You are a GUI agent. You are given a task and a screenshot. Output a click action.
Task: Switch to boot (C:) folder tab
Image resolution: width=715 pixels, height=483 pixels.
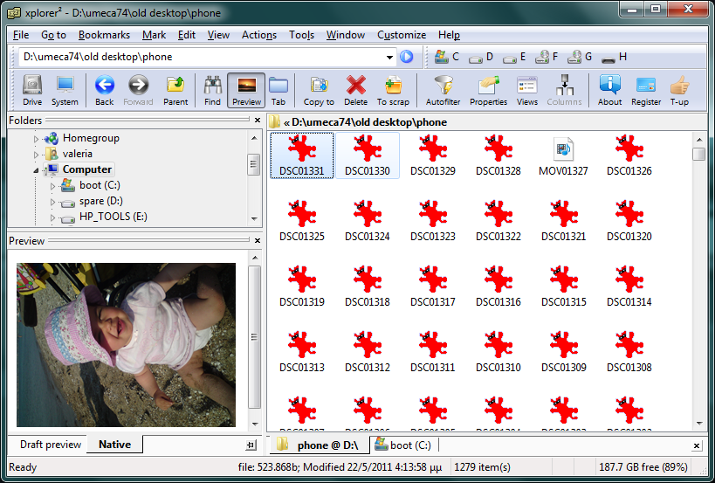click(403, 445)
